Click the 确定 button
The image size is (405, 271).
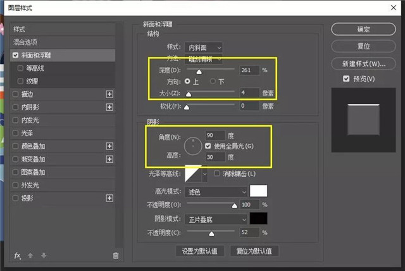click(363, 29)
